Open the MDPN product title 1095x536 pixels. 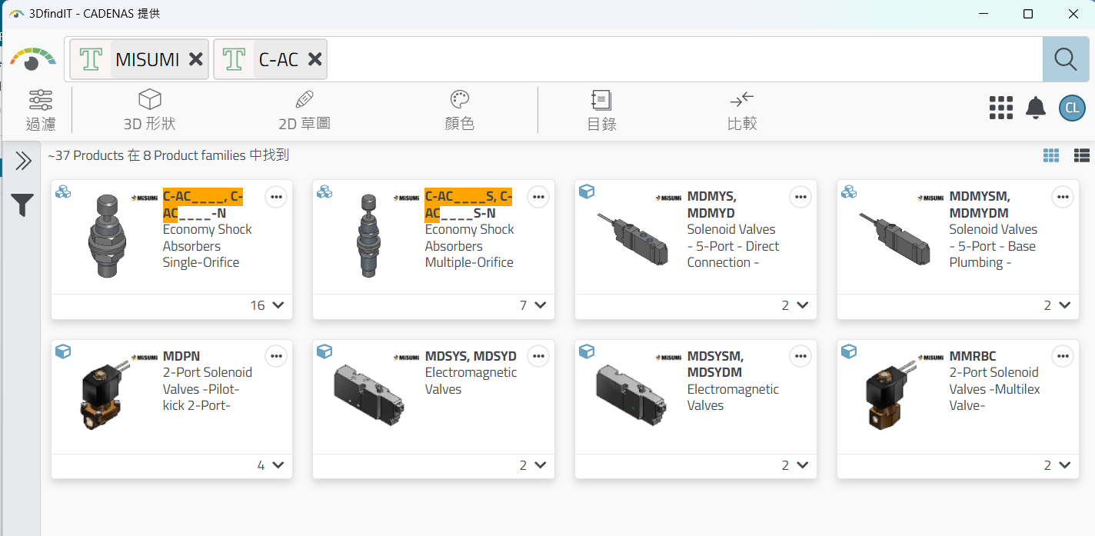pyautogui.click(x=181, y=356)
